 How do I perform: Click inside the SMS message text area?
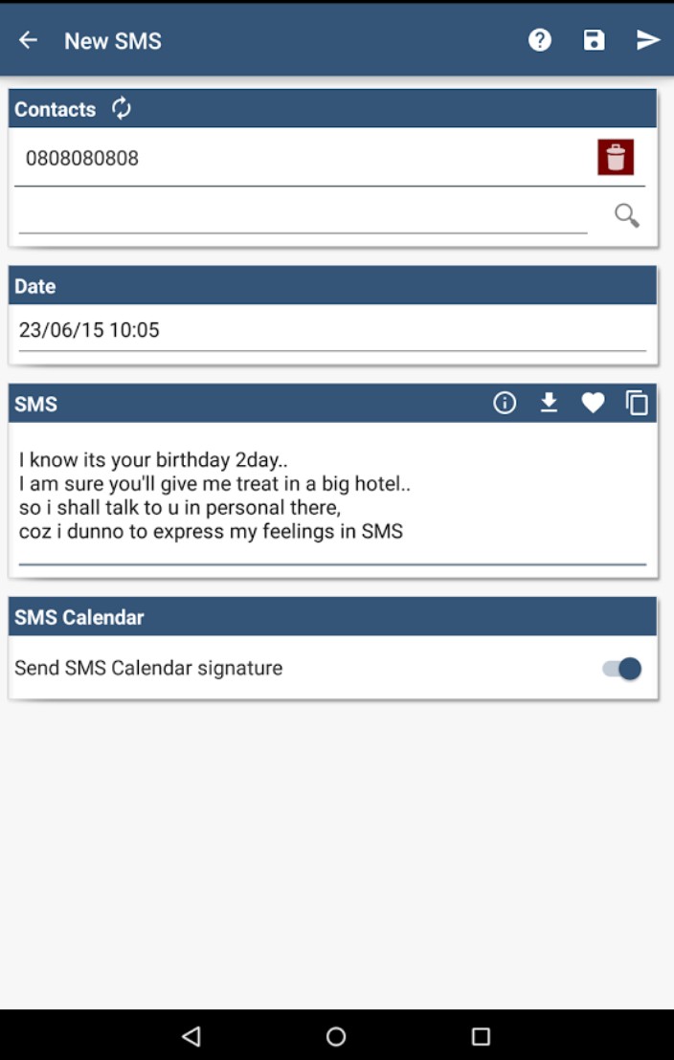pos(331,496)
